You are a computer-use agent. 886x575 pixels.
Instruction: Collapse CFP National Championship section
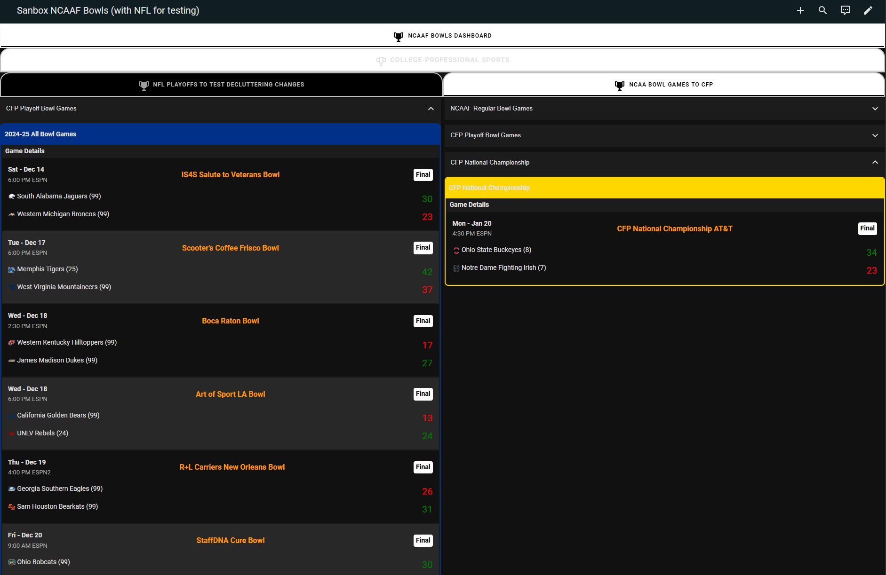[875, 163]
